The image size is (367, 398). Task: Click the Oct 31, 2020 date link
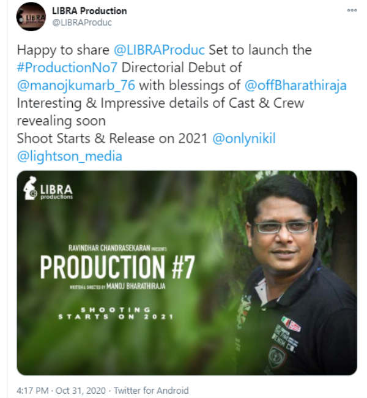pyautogui.click(x=80, y=391)
